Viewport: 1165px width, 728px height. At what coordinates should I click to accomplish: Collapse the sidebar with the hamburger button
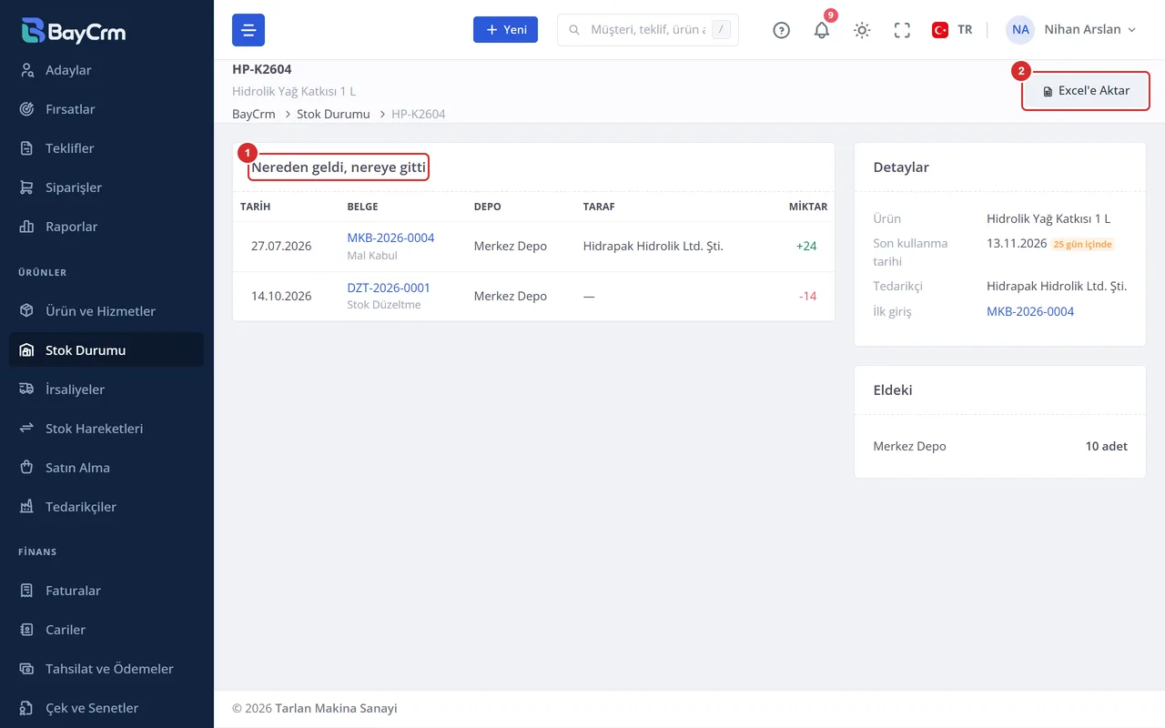click(x=248, y=30)
